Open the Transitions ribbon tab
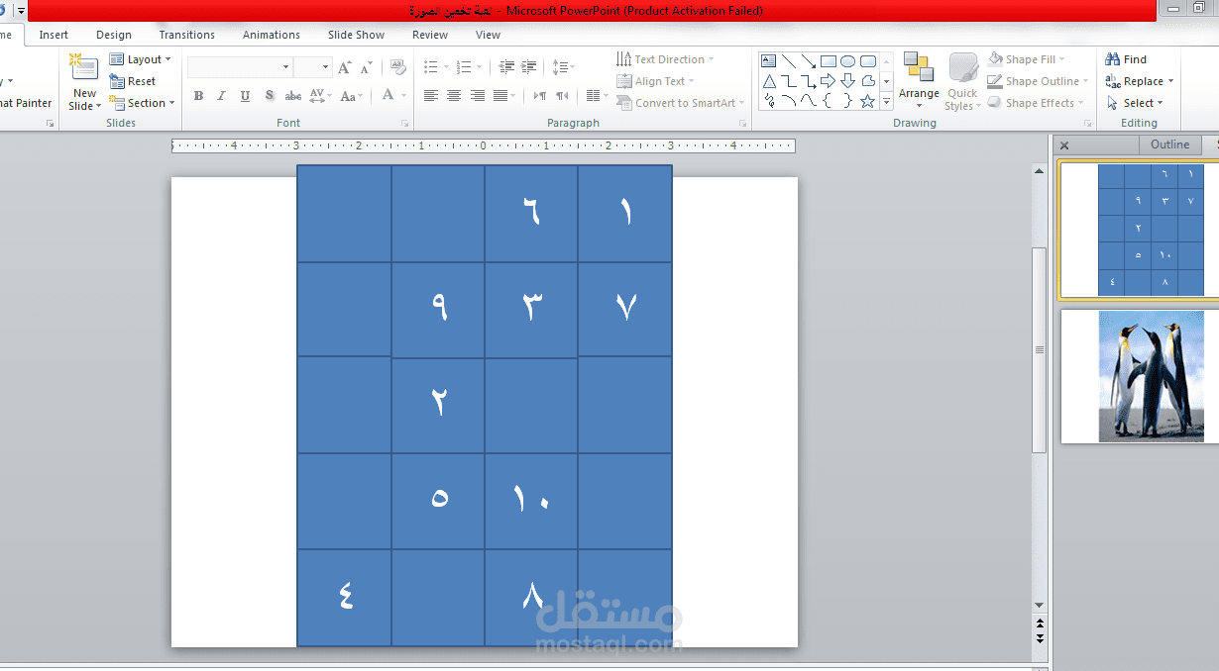The width and height of the screenshot is (1219, 671). (187, 35)
